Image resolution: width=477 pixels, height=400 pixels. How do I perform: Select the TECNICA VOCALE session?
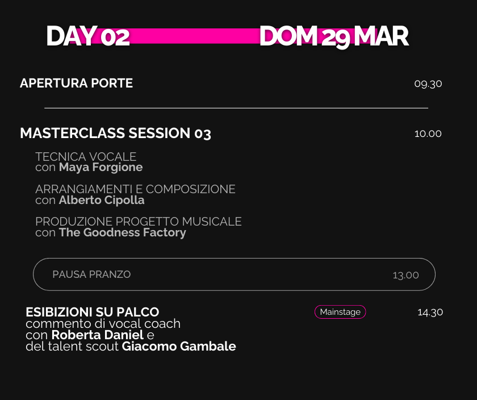tap(86, 156)
